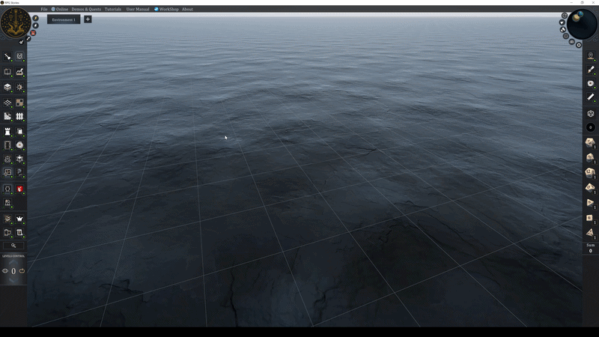Open the File menu
The height and width of the screenshot is (337, 599).
(x=44, y=9)
